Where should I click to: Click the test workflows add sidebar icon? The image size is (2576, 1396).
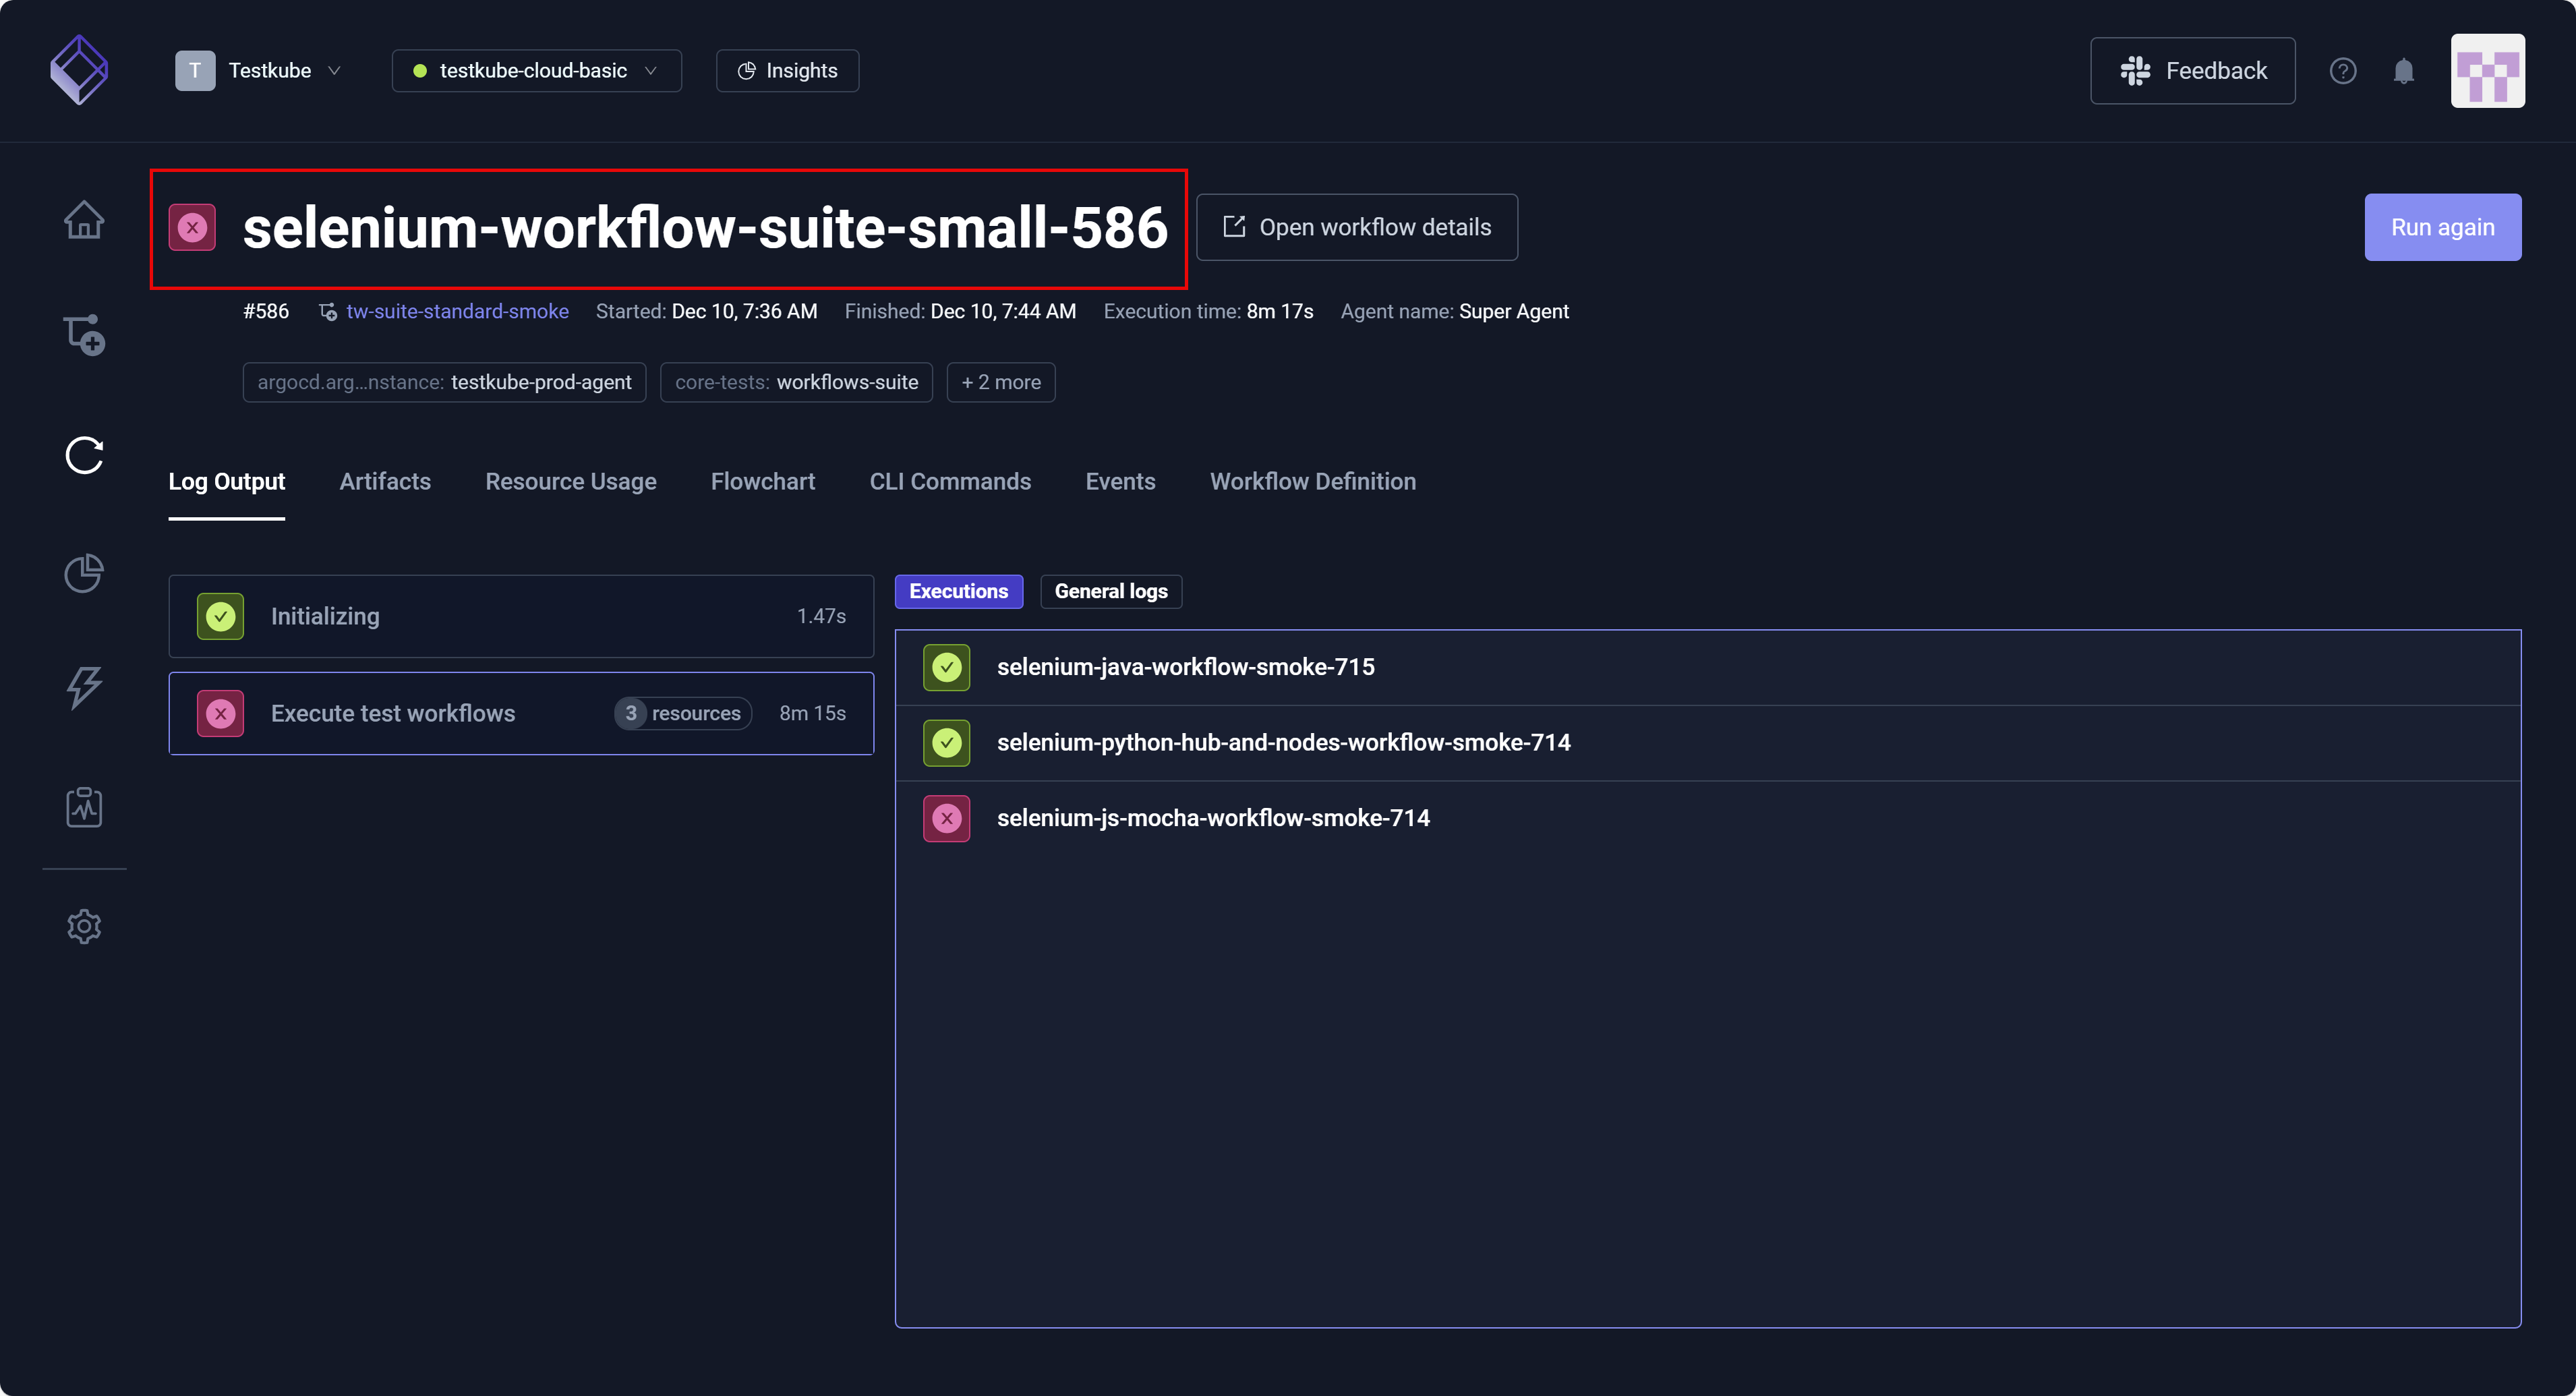tap(84, 335)
